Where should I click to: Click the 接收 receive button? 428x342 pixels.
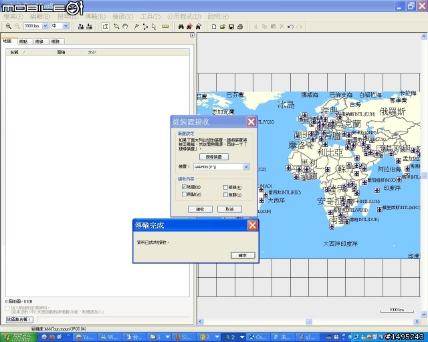[x=200, y=209]
